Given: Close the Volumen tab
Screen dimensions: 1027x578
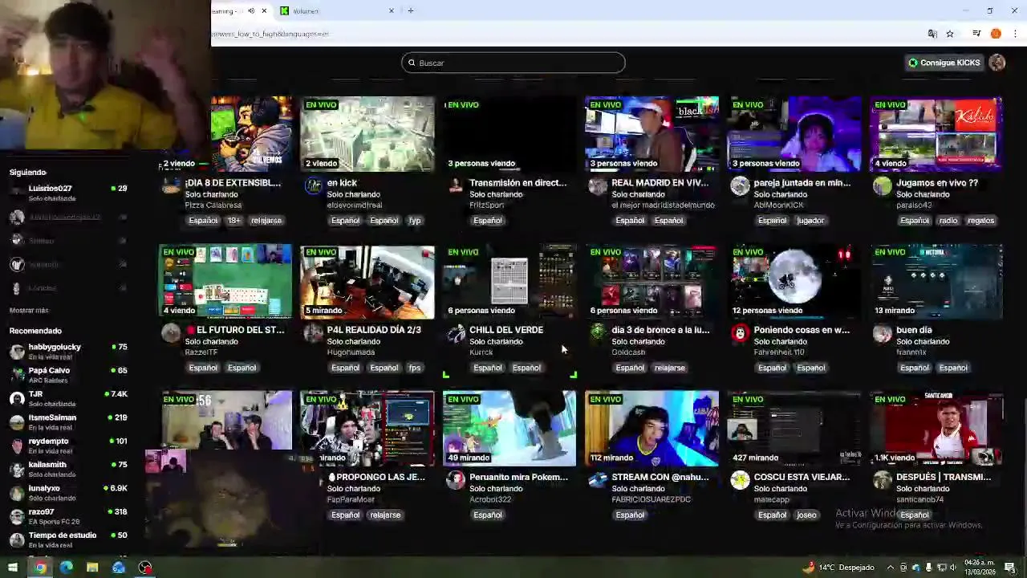Looking at the screenshot, I should pos(392,10).
